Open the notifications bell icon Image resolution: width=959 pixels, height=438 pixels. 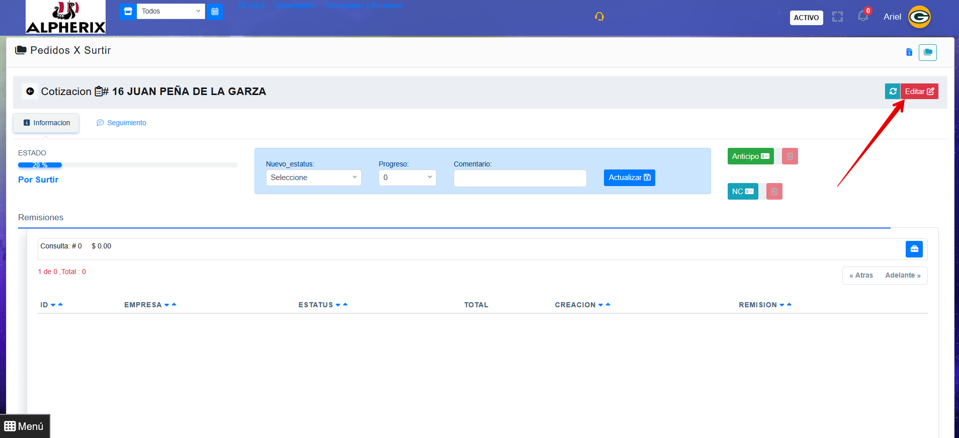click(863, 16)
